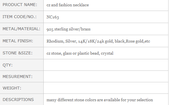This screenshot has width=170, height=105.
Task: Click the STONE &SIZE label
Action: pyautogui.click(x=18, y=53)
